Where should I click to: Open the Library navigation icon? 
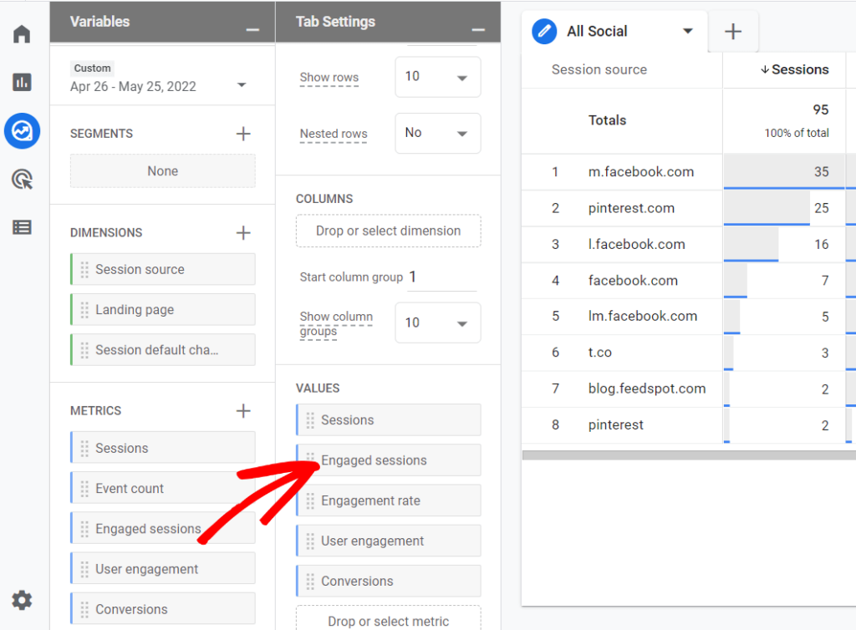click(x=21, y=227)
